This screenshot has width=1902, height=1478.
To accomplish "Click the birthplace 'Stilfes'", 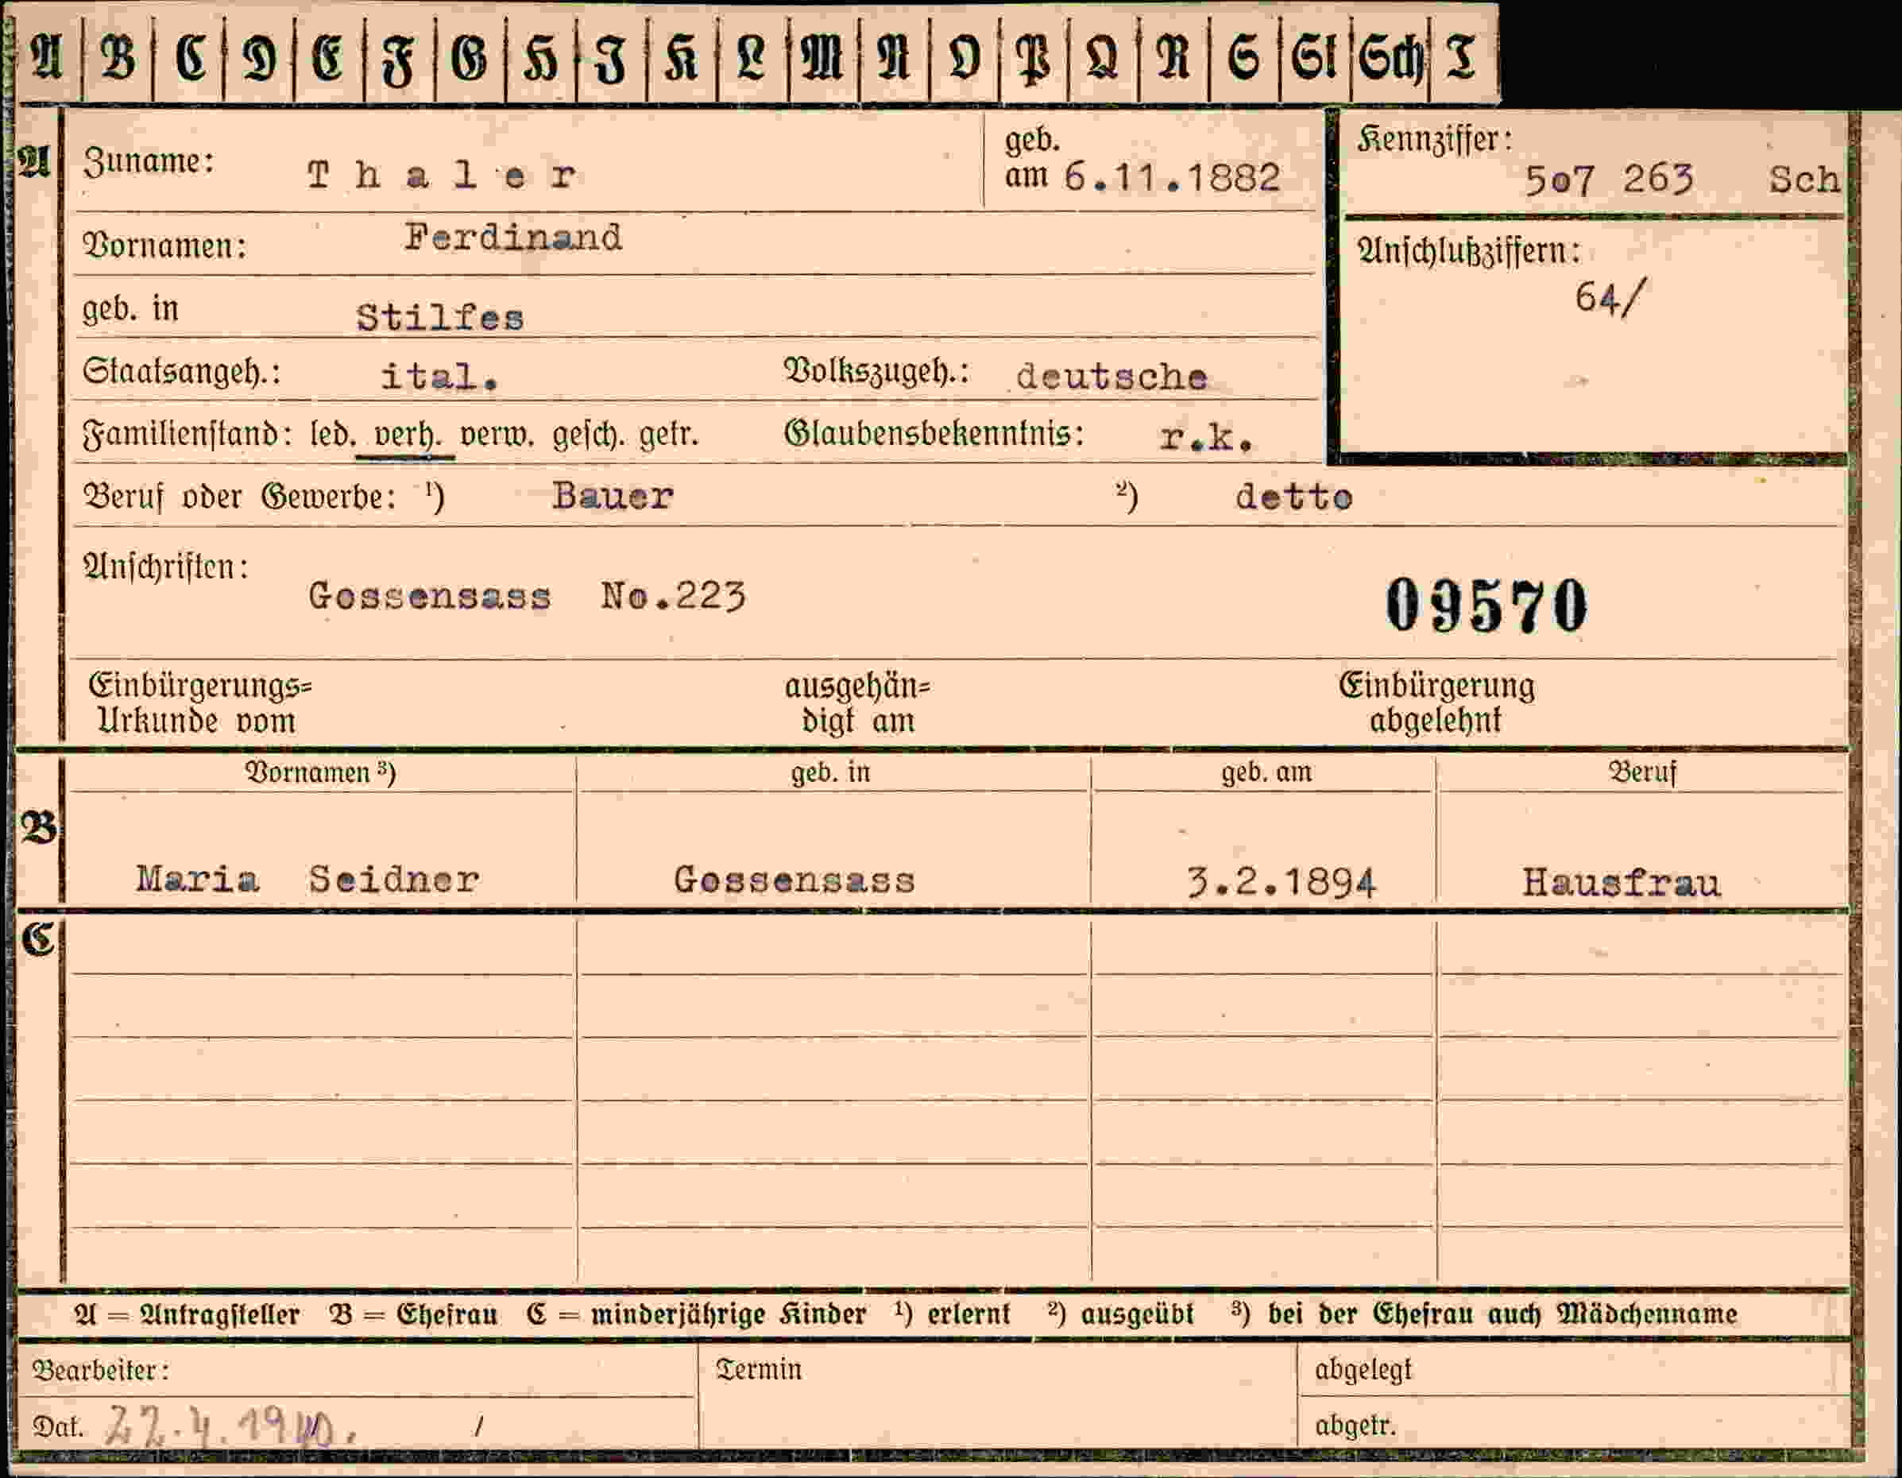I will pyautogui.click(x=441, y=318).
